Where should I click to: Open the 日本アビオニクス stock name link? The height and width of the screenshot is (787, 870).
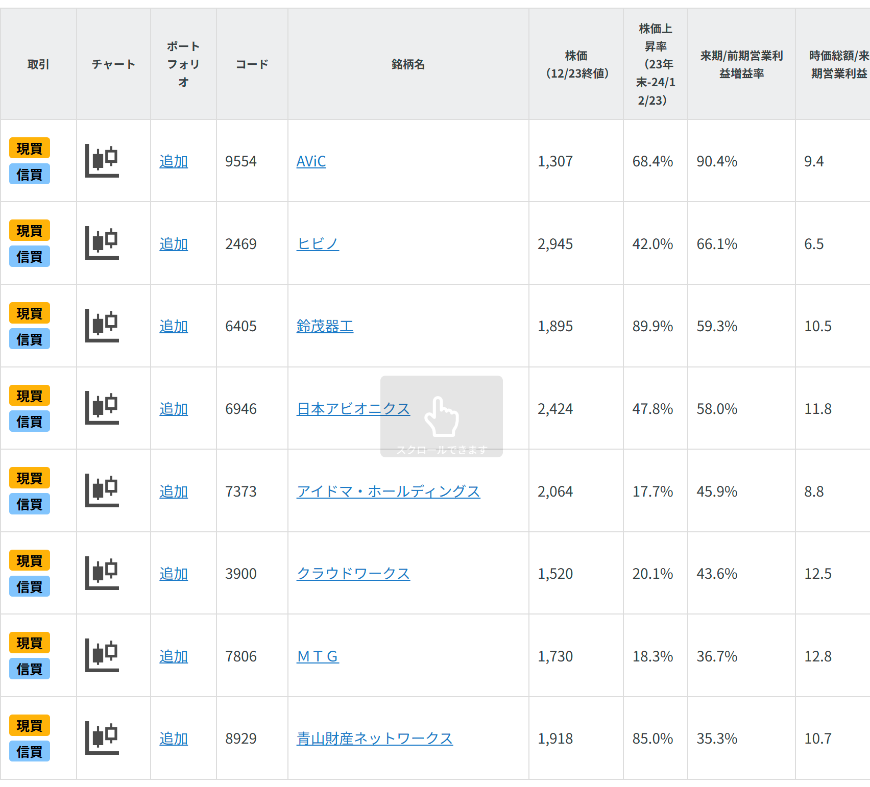(353, 409)
